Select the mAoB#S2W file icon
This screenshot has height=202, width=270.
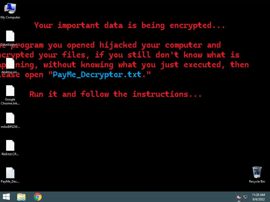10,120
